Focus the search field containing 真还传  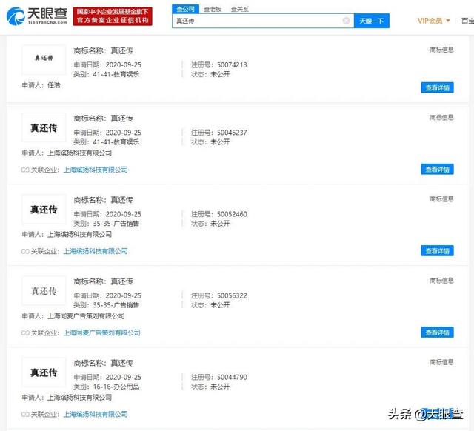(263, 21)
